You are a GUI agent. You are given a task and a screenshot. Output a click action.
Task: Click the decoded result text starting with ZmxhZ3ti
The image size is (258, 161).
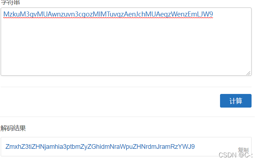pyautogui.click(x=100, y=146)
